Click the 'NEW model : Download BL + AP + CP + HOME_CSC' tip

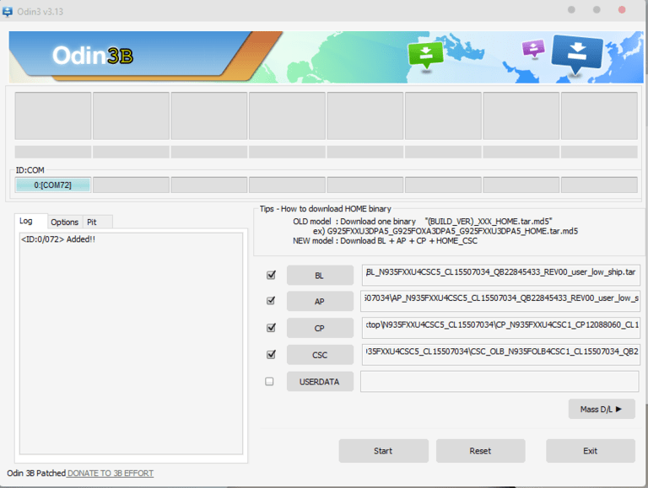[x=385, y=241]
